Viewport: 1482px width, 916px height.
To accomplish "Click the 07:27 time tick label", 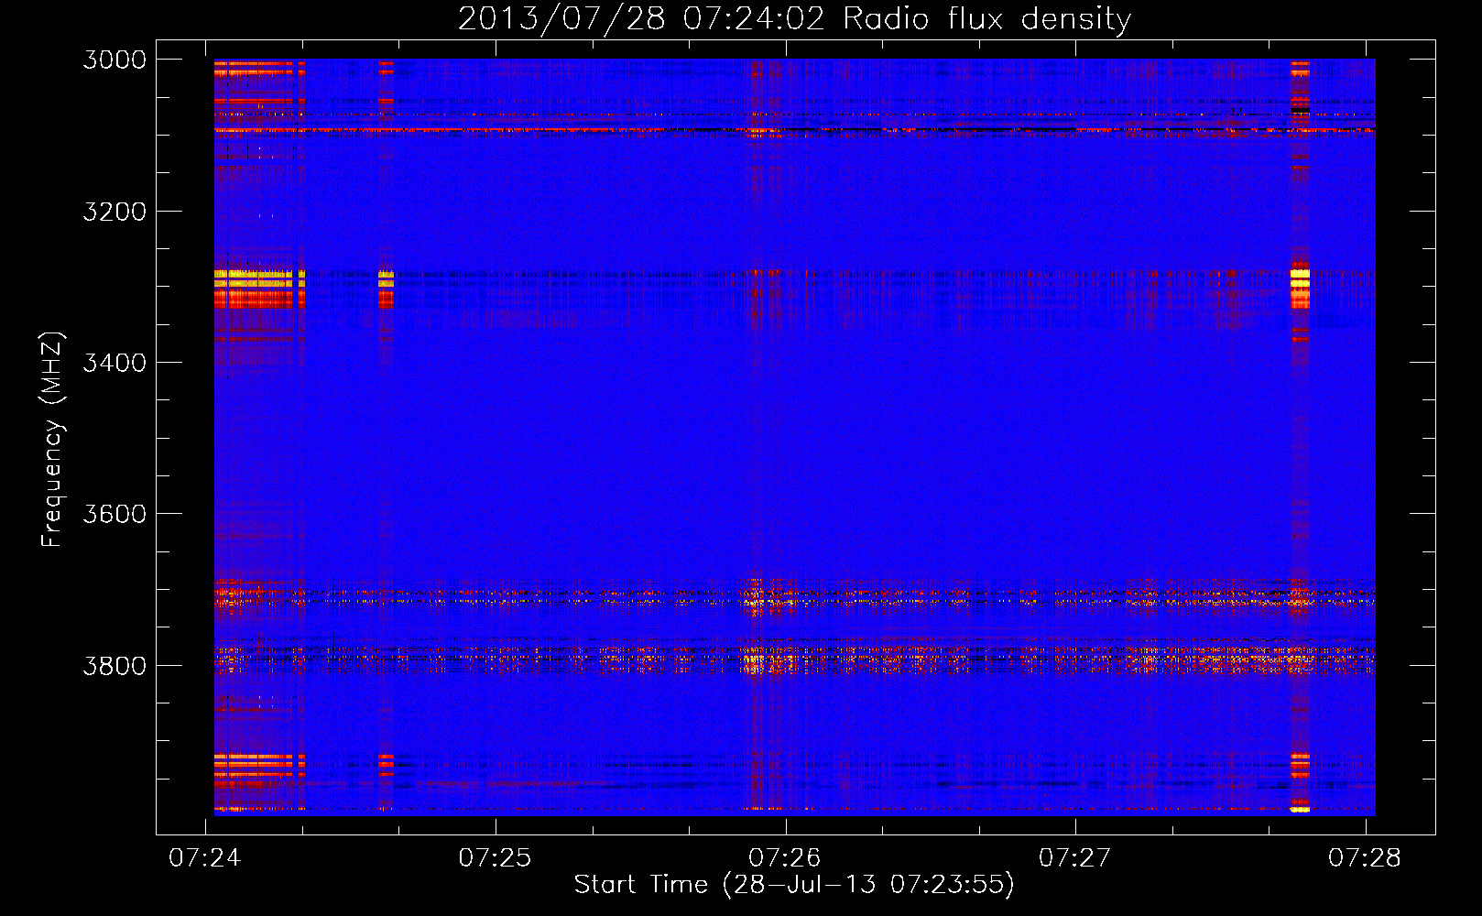I will click(x=1074, y=857).
